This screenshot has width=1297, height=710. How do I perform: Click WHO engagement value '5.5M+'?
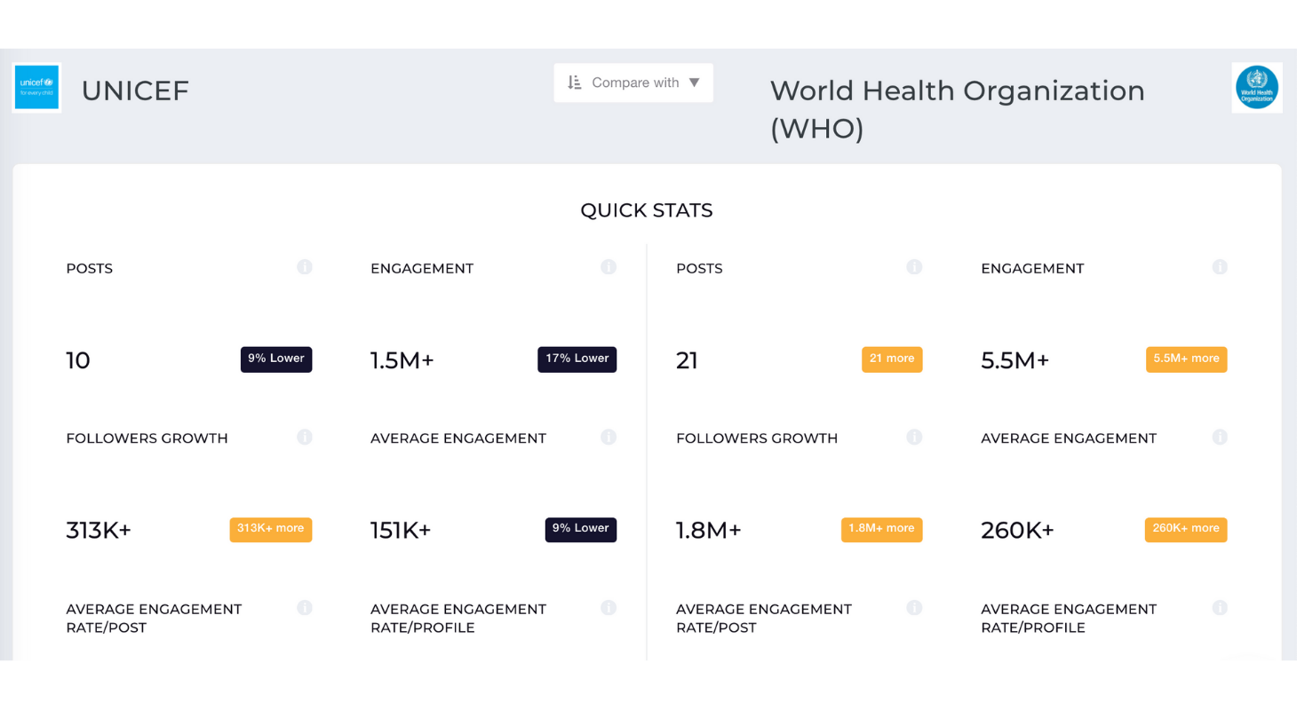click(1015, 360)
